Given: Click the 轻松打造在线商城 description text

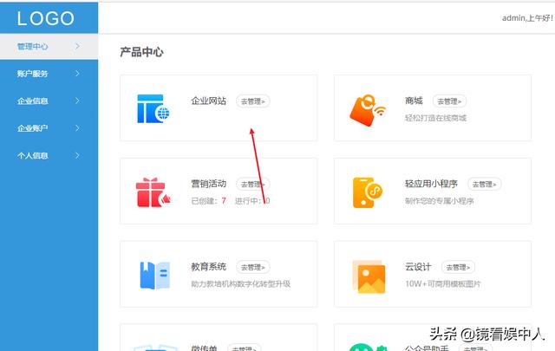Looking at the screenshot, I should pyautogui.click(x=435, y=118).
